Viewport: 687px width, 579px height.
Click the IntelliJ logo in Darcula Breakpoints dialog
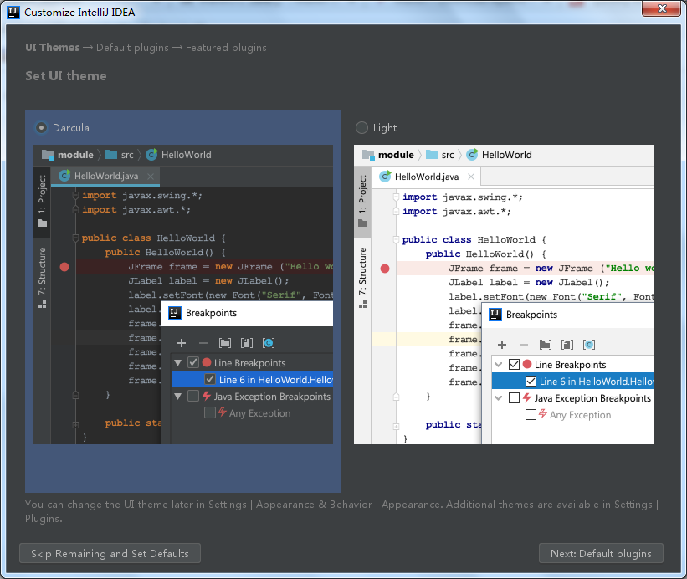click(x=175, y=313)
